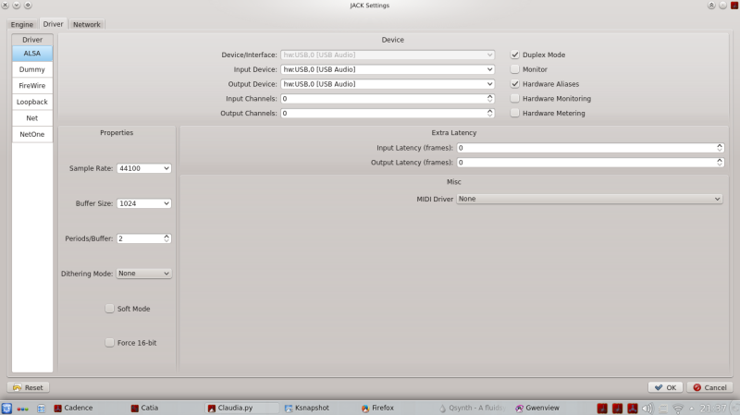Screen dimensions: 740x415
Task: Click the Wi-Fi network tray icon
Action: coord(678,409)
